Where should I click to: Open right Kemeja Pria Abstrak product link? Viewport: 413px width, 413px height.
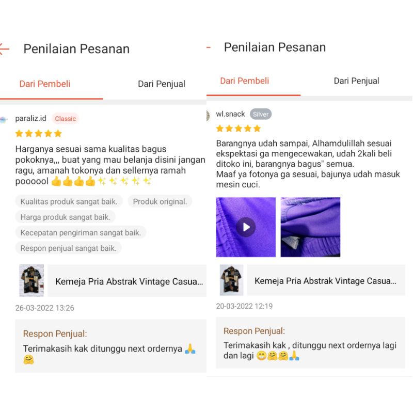[326, 280]
